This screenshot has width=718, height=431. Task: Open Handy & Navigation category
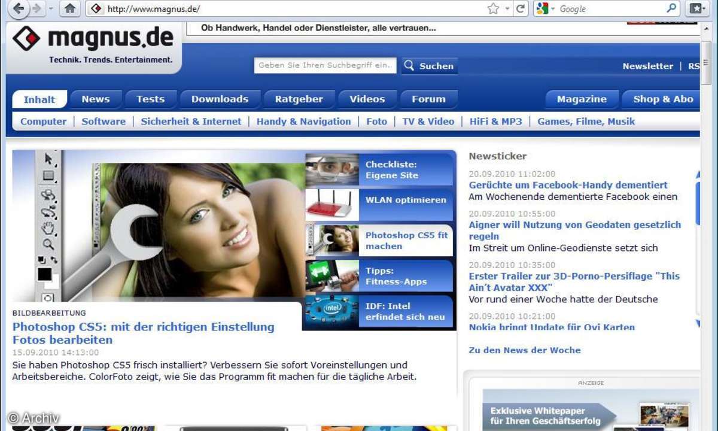[303, 122]
